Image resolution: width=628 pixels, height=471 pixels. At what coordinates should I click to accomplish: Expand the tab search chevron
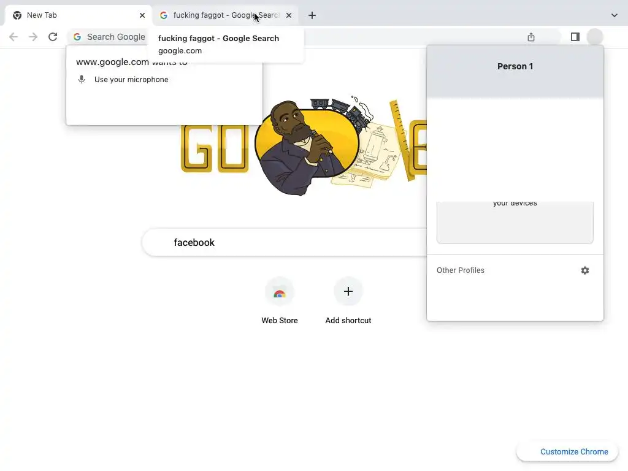click(615, 15)
